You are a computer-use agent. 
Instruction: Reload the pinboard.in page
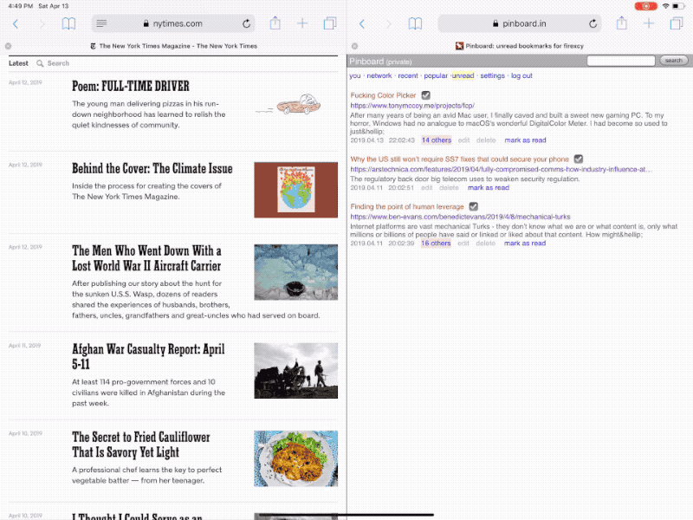[x=593, y=23]
